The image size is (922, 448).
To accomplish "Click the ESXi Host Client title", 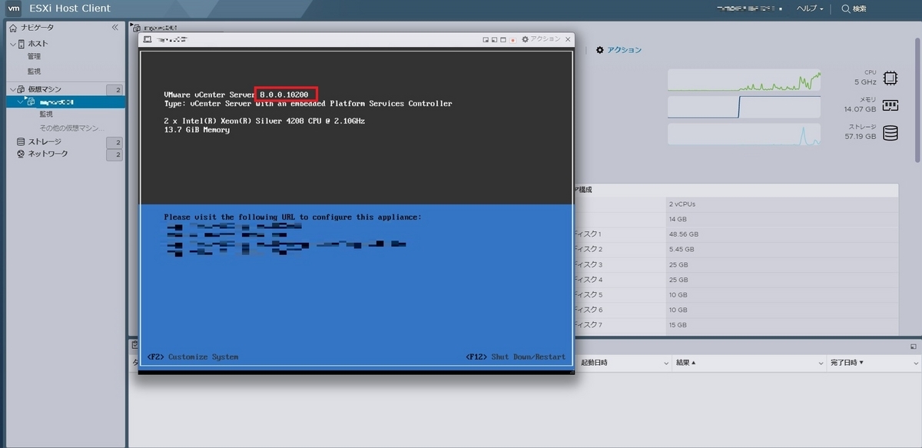I will pos(69,8).
